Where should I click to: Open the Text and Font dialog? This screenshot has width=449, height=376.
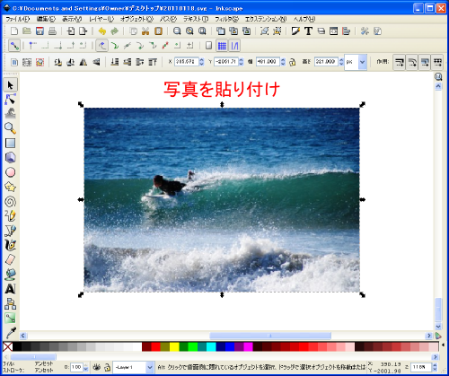308,31
